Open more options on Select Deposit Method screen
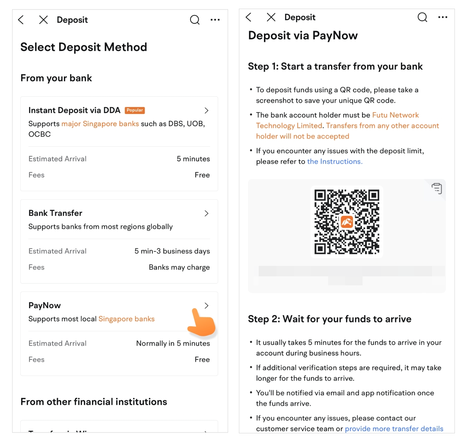 215,20
